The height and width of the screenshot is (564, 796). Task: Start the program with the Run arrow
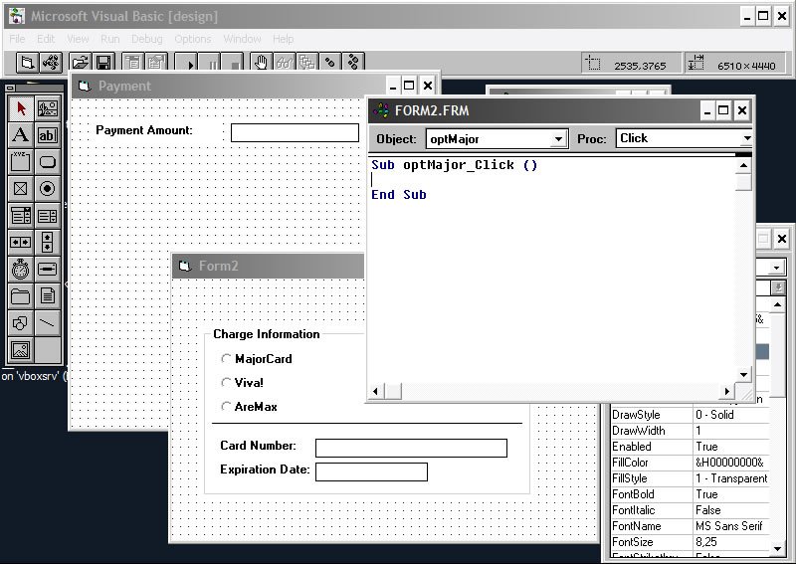pos(186,63)
